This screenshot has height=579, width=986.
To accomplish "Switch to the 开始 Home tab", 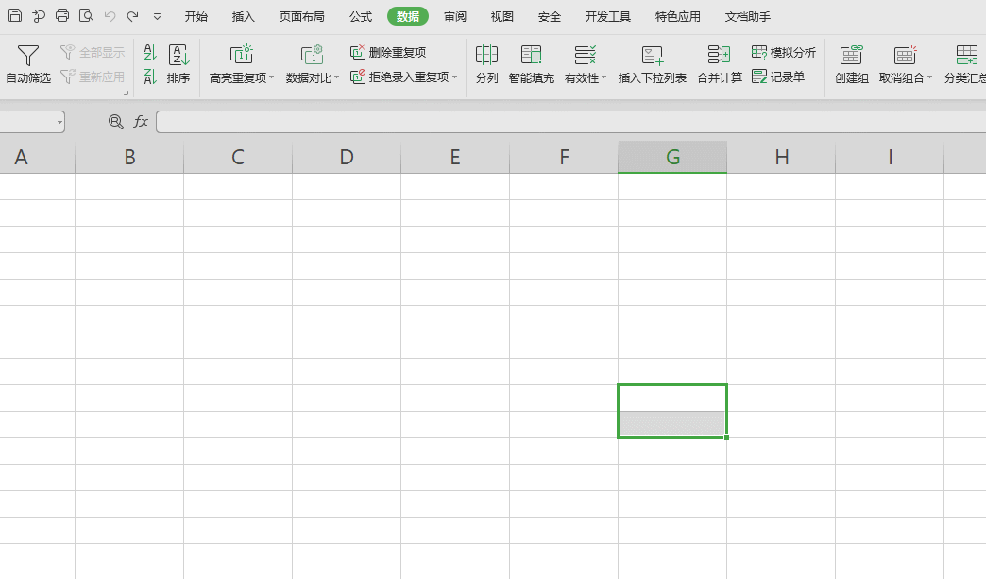I will 196,16.
